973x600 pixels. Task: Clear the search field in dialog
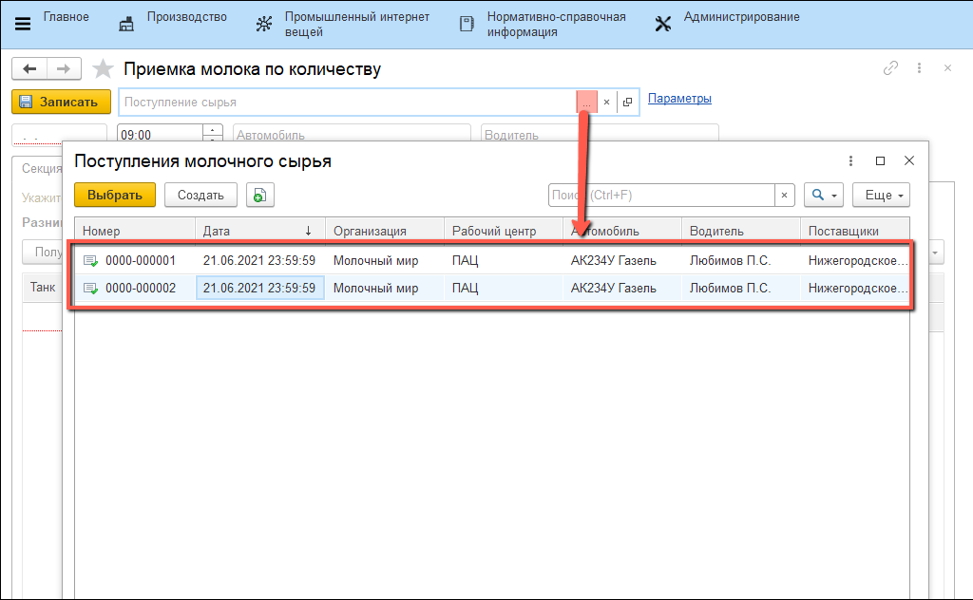click(x=784, y=195)
